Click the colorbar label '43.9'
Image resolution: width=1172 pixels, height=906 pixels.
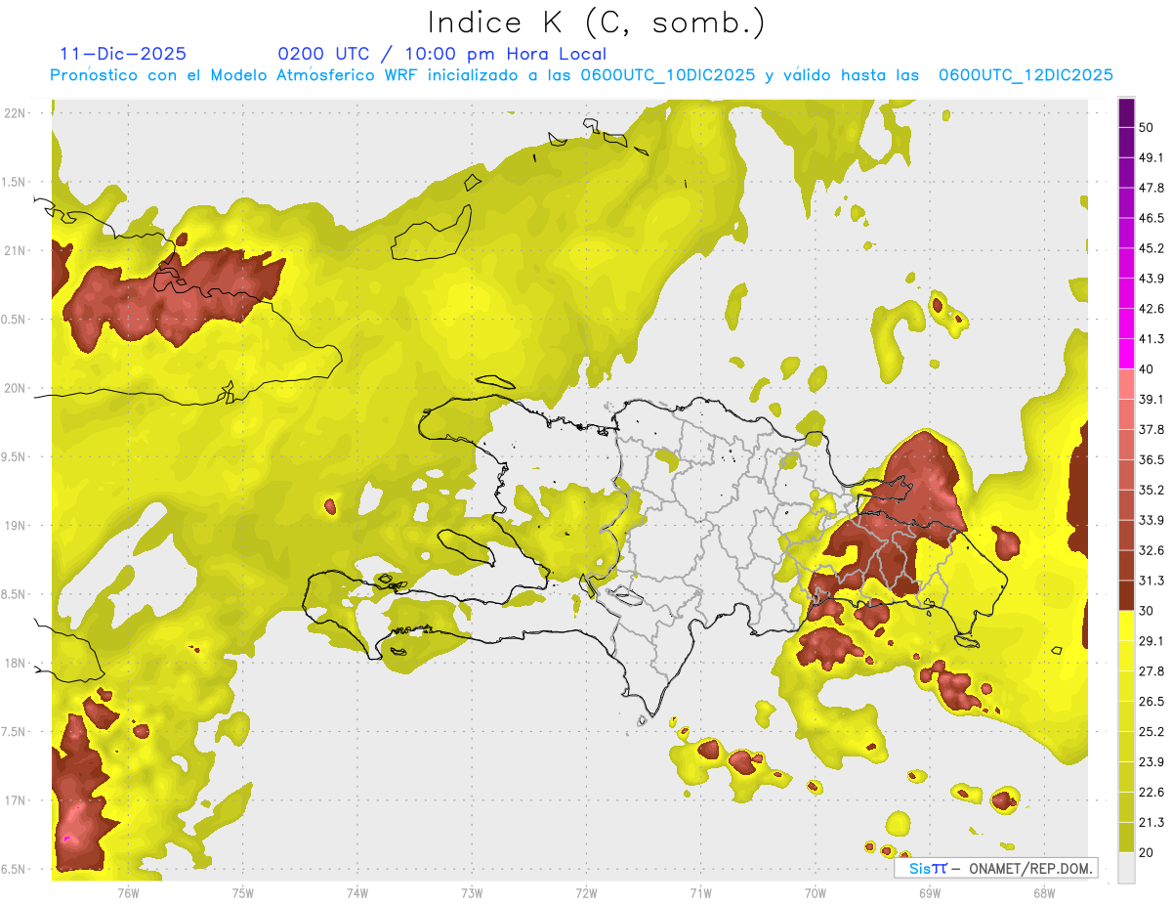click(1151, 279)
